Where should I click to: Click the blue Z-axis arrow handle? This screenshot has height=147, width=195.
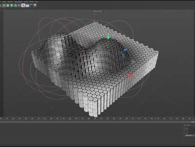[125, 50]
